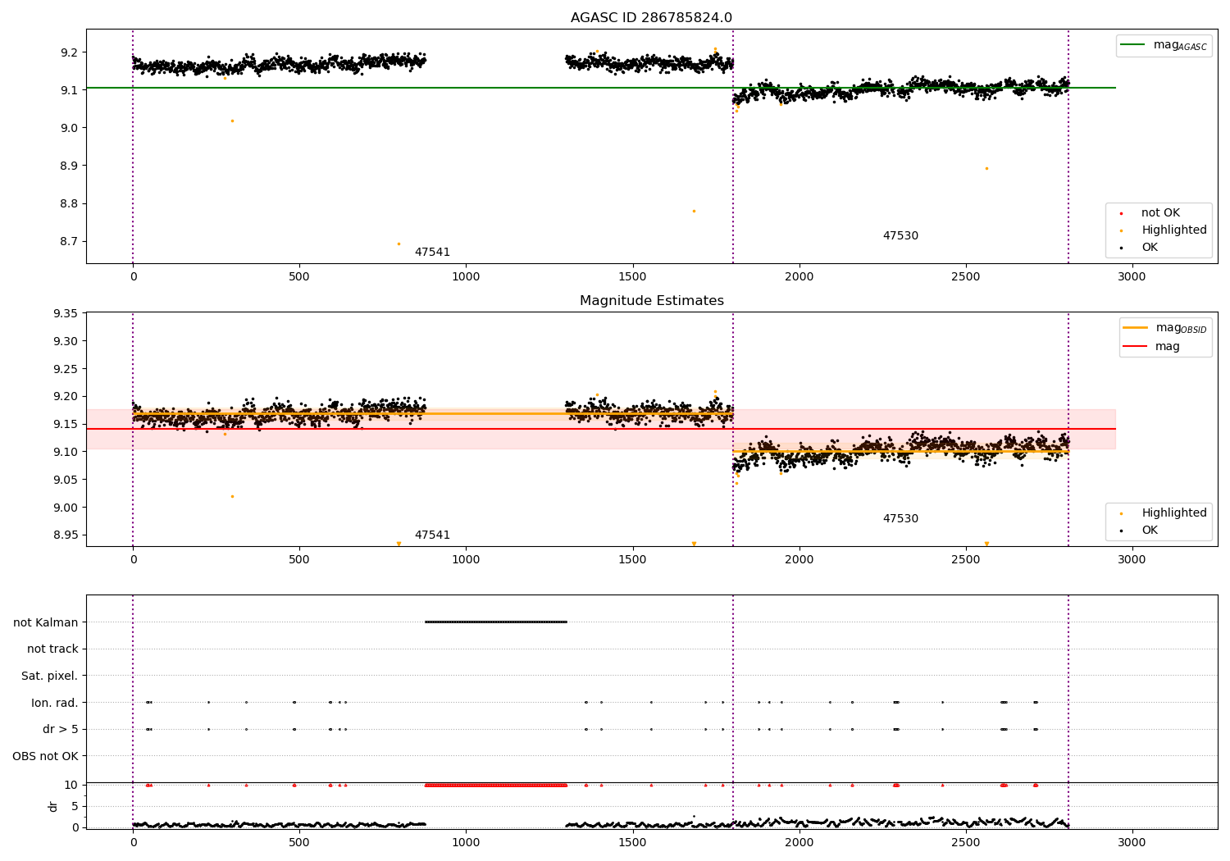Click the y-axis tick '8.95' on Magnitude Estimates
This screenshot has height=861, width=1230.
point(66,535)
